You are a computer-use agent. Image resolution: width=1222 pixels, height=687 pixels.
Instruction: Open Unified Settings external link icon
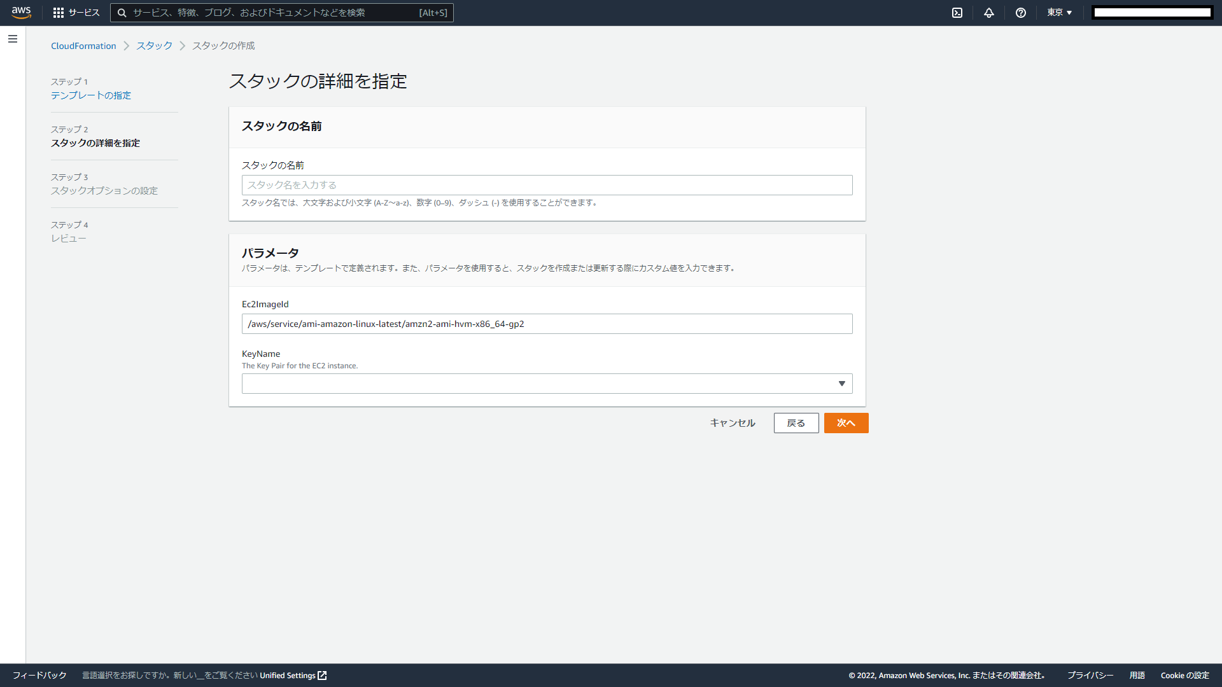(322, 676)
